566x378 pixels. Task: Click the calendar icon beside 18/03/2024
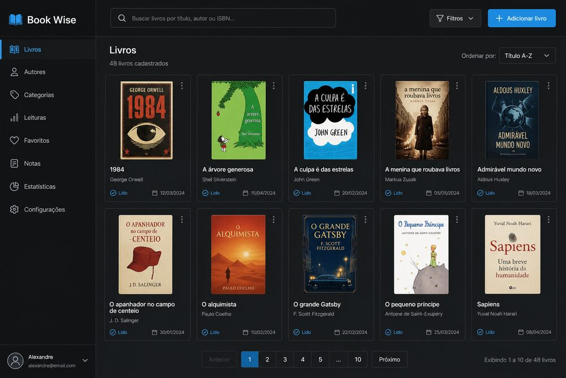point(521,193)
